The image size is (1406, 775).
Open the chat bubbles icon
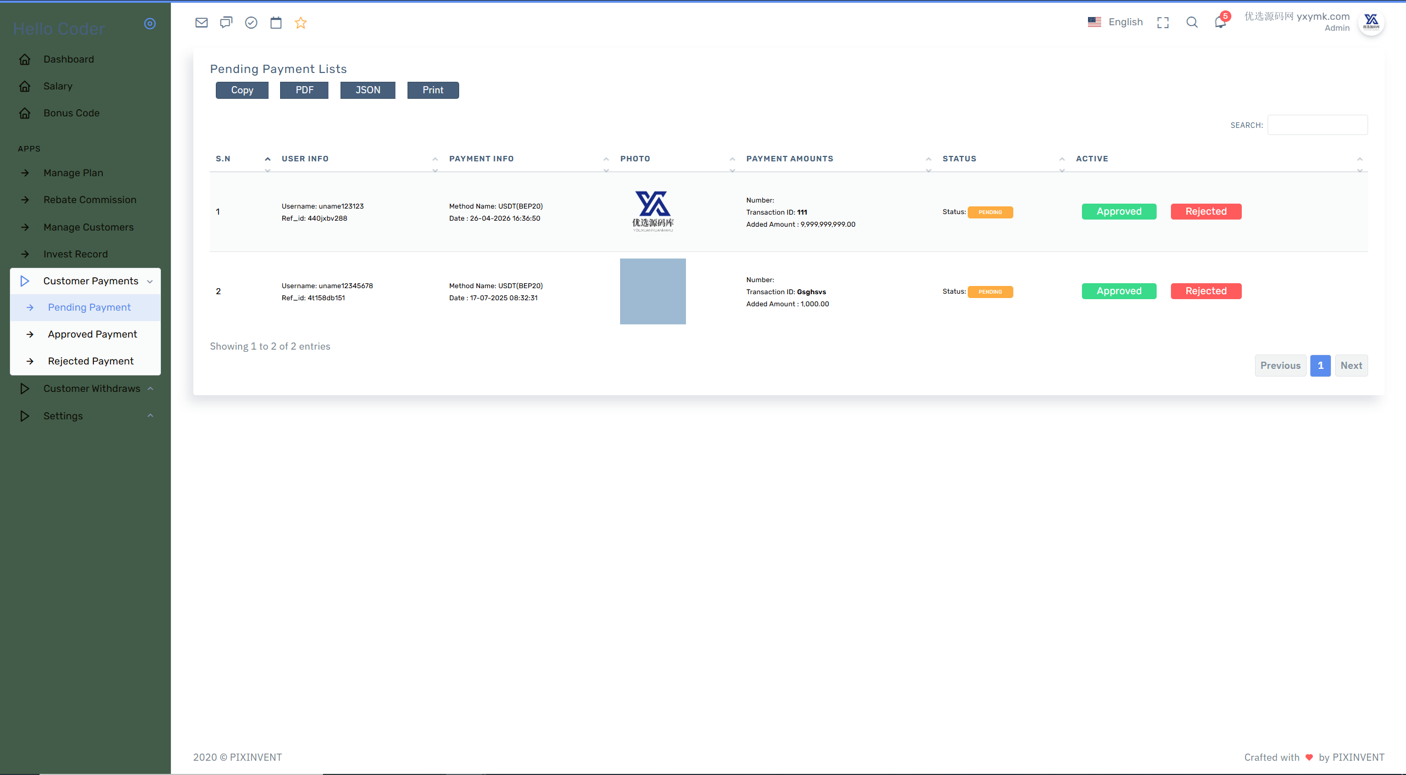point(226,23)
